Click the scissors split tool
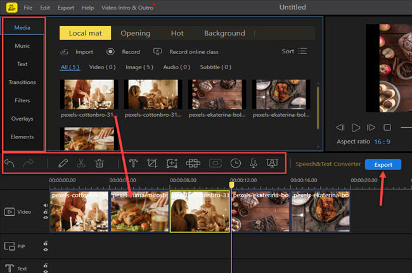 [81, 163]
